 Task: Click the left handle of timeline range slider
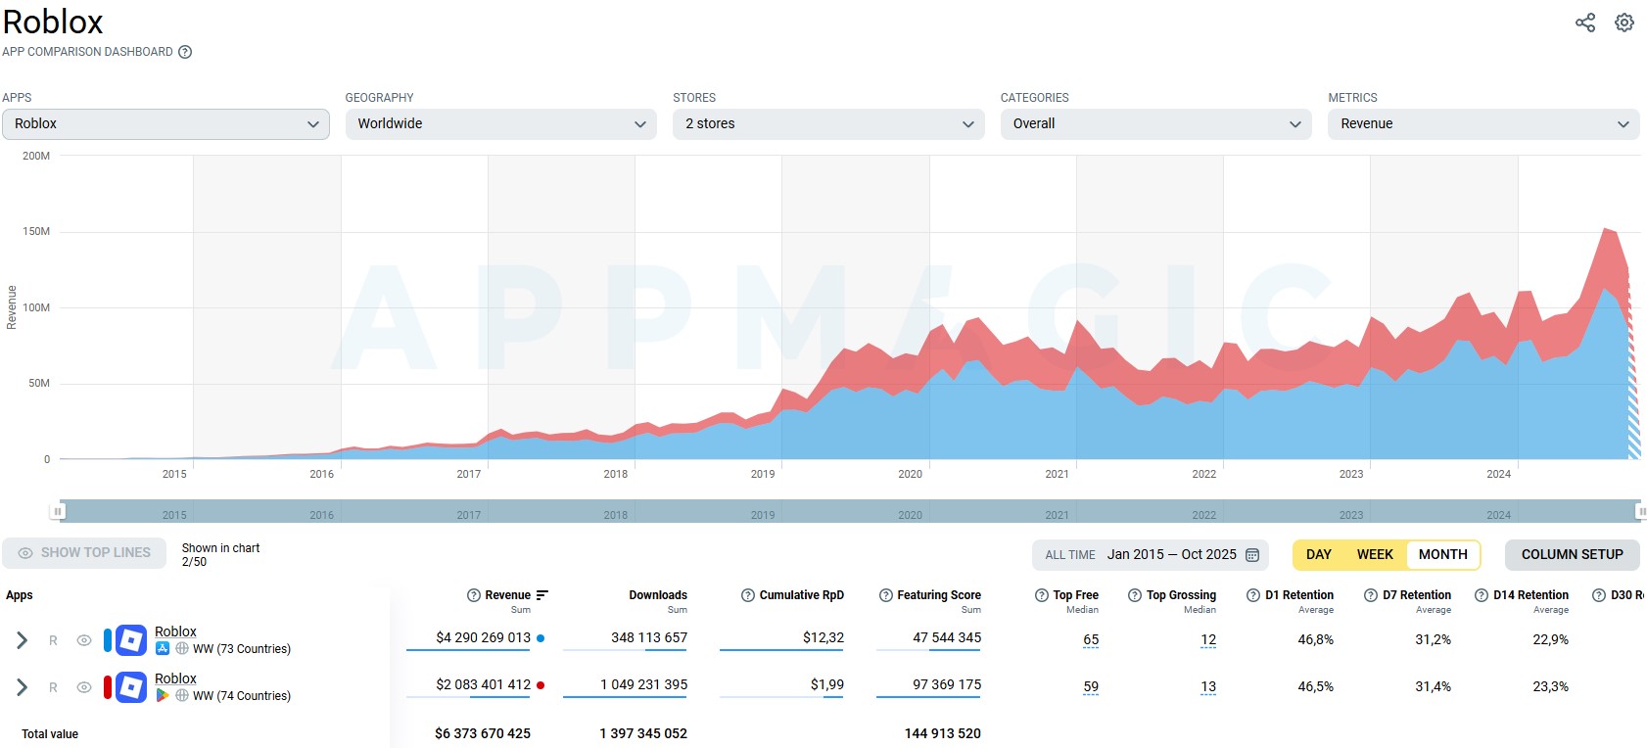point(58,511)
